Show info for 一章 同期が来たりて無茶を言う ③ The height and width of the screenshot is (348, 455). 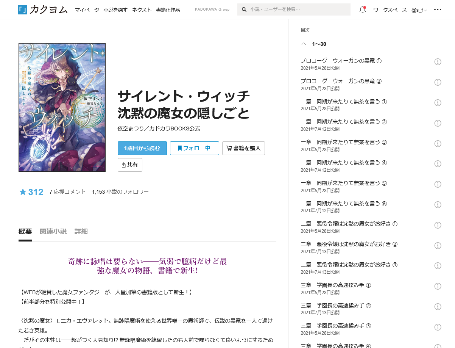(438, 143)
